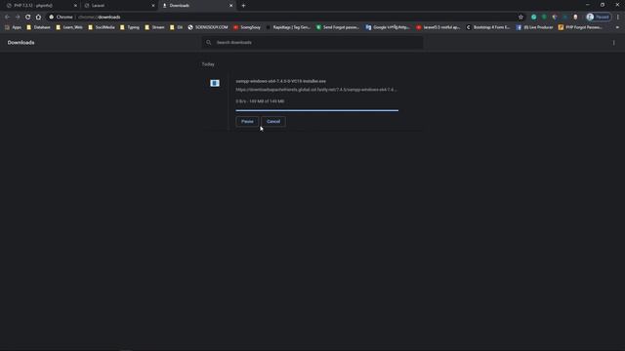Open the Send Forgot password bookmark

pyautogui.click(x=338, y=27)
